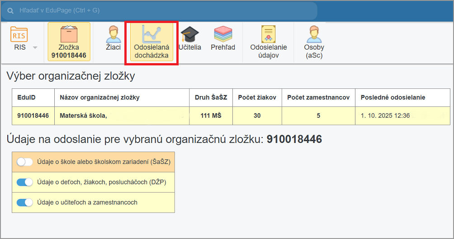Viewport: 454px width, 239px height.
Task: Open the Žiaci student icon
Action: (113, 34)
